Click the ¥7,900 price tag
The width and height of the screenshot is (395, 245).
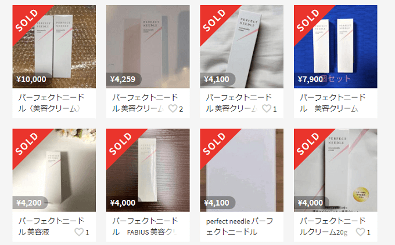[310, 79]
